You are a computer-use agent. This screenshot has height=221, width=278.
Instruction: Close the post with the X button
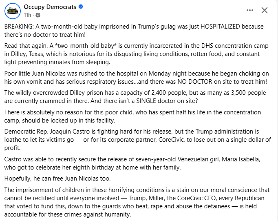tap(265, 10)
